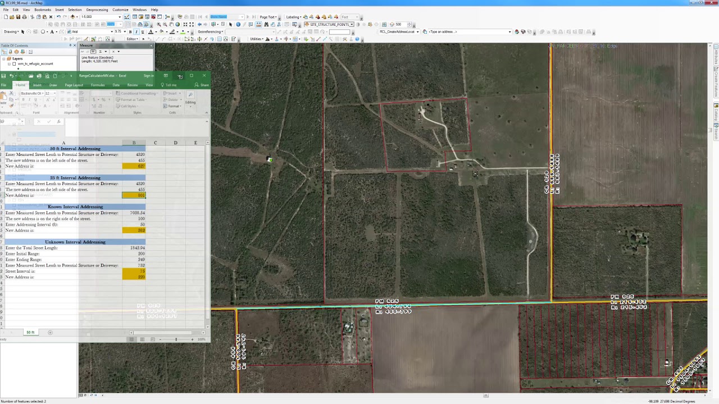719x404 pixels.
Task: Open the Selection menu
Action: 75,10
